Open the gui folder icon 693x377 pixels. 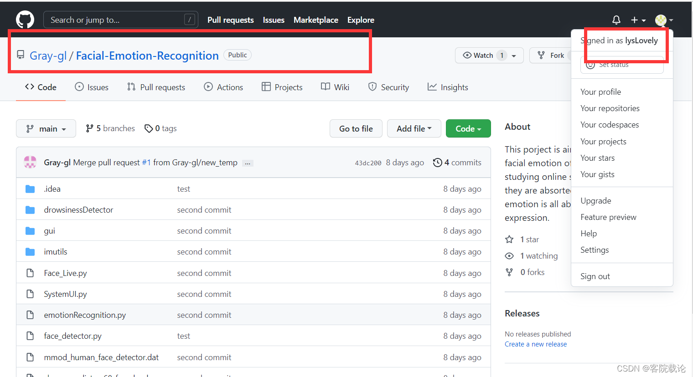(x=30, y=230)
